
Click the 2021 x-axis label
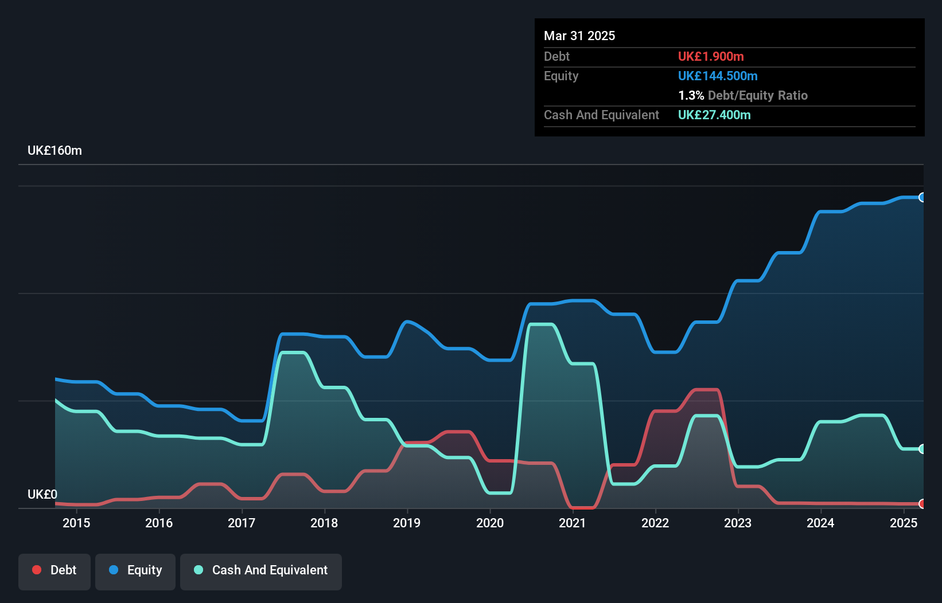[x=573, y=523]
